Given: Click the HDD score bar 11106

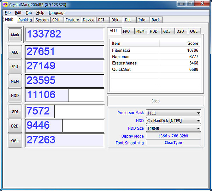Looking at the screenshot, I should (65, 95).
